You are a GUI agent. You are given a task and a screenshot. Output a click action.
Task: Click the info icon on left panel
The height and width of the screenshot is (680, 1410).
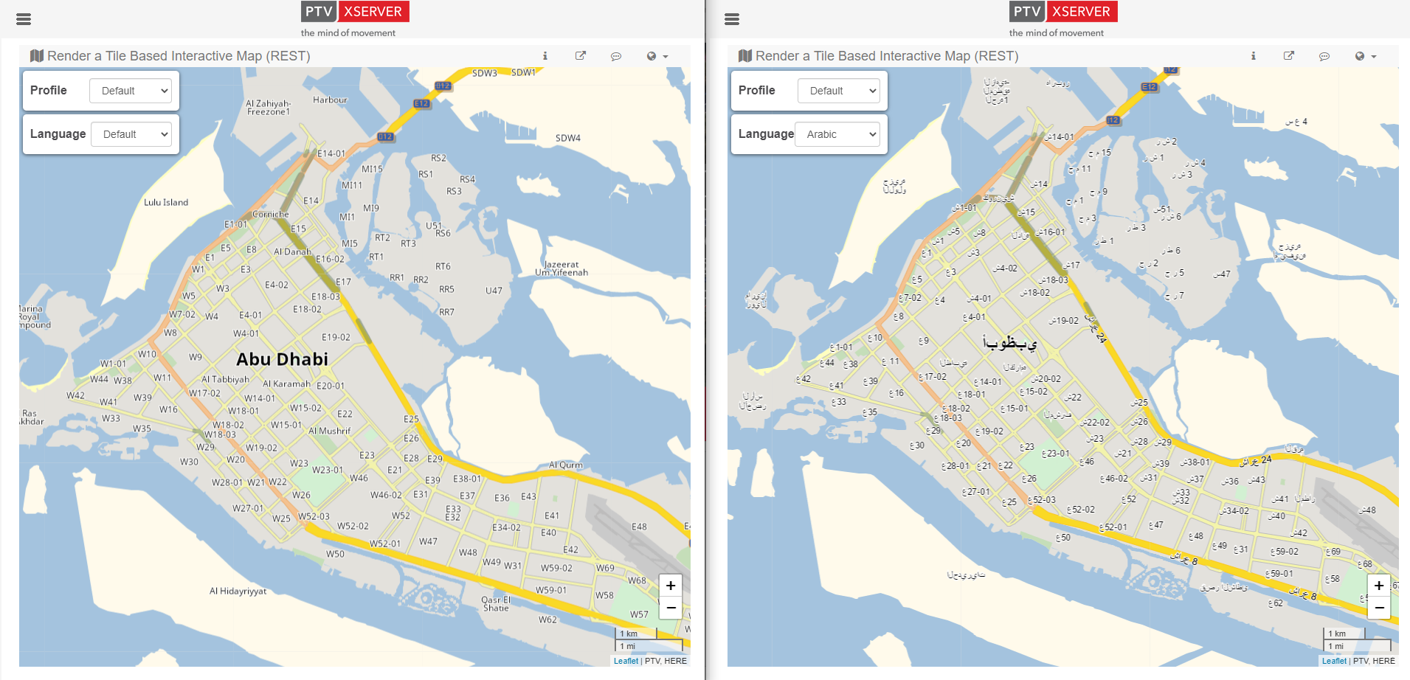pos(545,56)
